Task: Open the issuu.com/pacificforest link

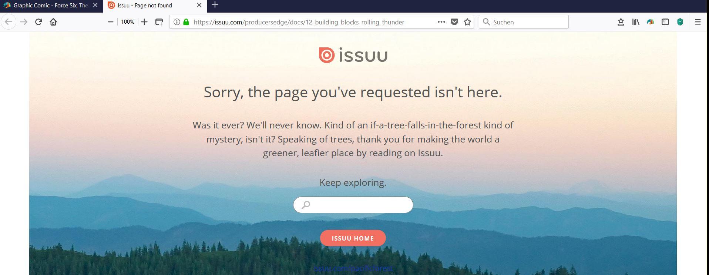Action: (353, 268)
